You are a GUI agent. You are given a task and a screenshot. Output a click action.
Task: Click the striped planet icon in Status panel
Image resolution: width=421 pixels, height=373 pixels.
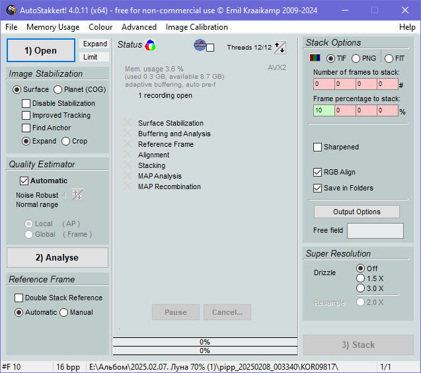pos(200,46)
